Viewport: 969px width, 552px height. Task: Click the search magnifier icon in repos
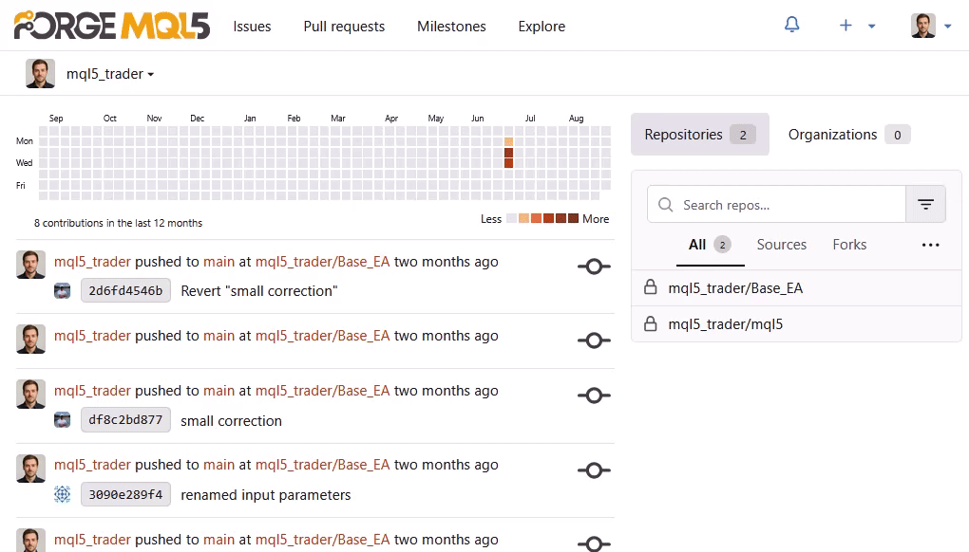tap(666, 205)
